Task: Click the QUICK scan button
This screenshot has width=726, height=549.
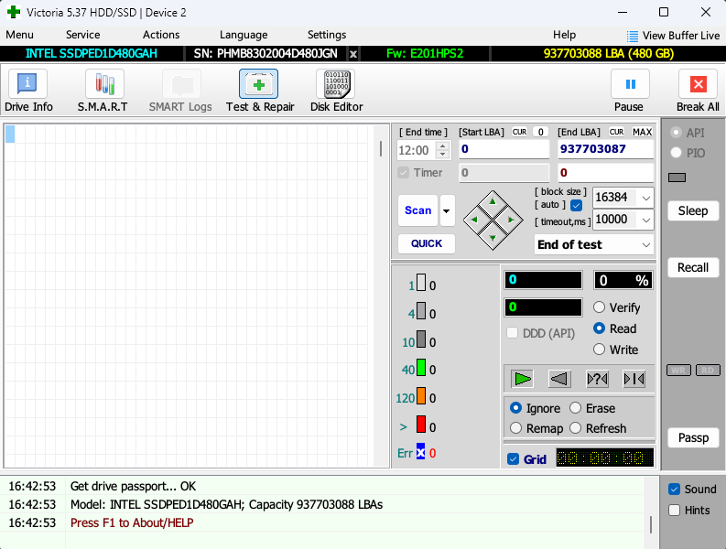Action: [x=427, y=243]
